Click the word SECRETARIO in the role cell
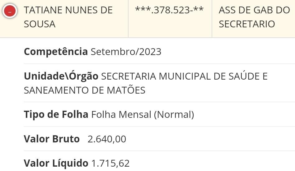Viewport: 295px width, 171px height. coord(247,24)
